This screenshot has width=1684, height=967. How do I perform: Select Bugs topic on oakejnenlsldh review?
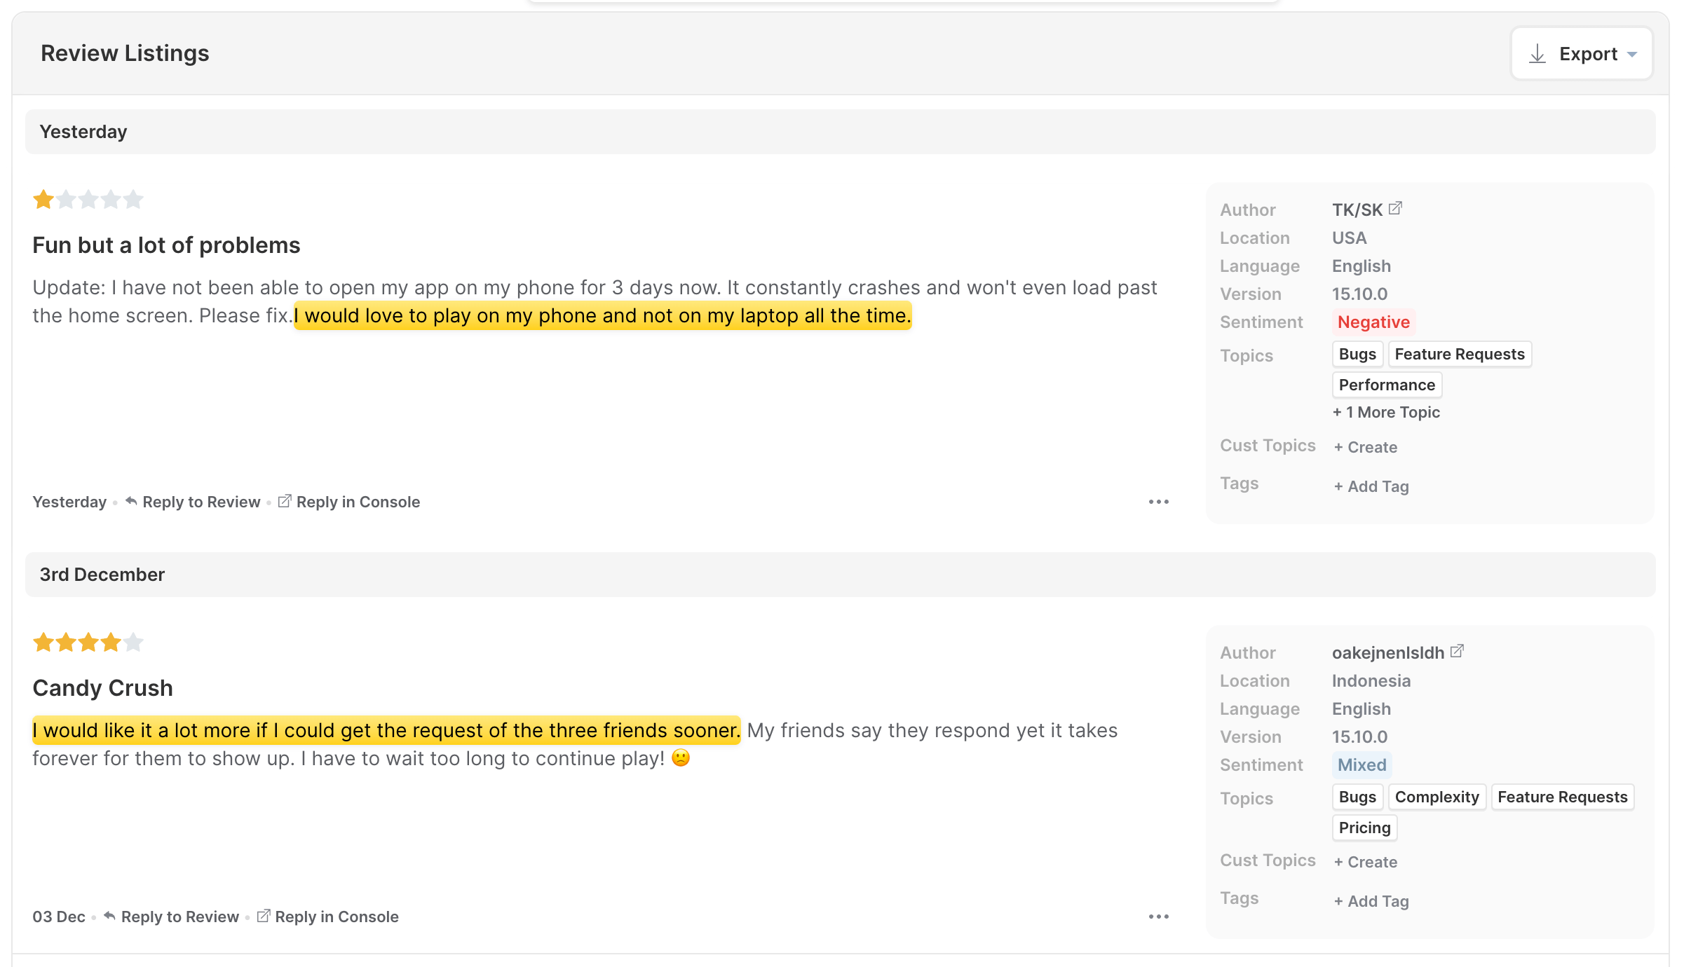click(1357, 797)
